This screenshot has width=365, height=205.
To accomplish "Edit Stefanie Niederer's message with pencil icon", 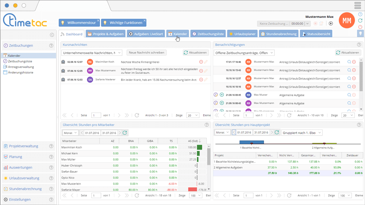I will point(206,80).
